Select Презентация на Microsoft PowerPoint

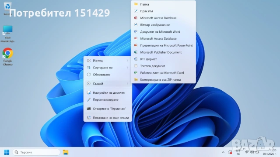163,45
